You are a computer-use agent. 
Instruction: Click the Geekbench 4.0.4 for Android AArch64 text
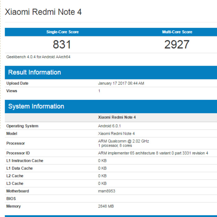[38, 57]
